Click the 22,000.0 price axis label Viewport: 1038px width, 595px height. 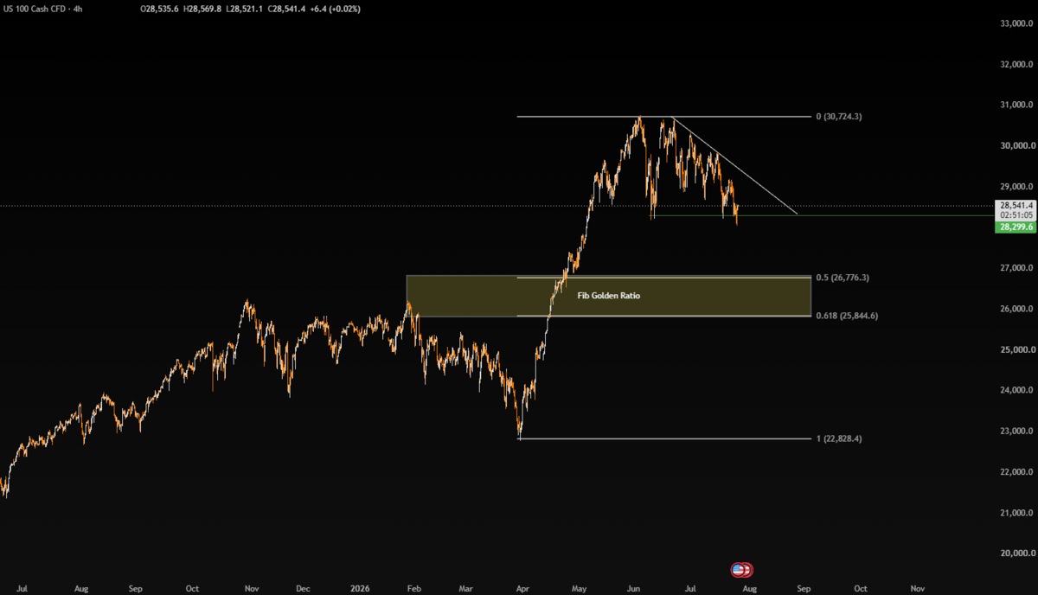tap(1016, 471)
